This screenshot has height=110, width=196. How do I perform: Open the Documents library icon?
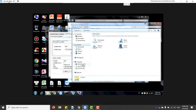[98, 41]
